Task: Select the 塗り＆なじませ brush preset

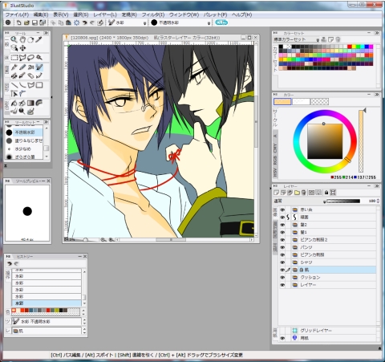Action: click(25, 140)
